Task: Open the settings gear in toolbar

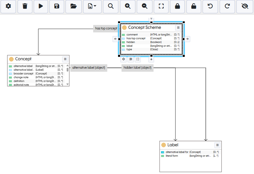Action: (x=8, y=6)
